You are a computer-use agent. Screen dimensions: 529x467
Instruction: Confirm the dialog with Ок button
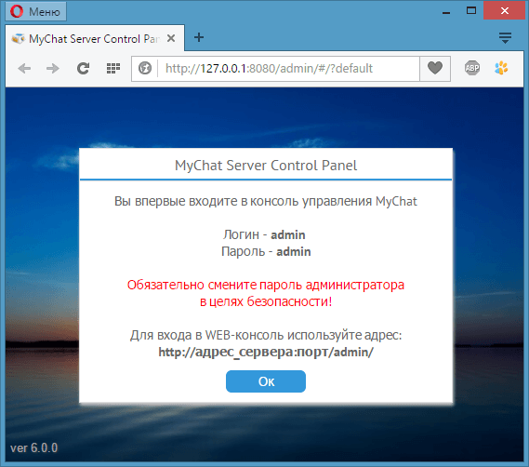(x=266, y=381)
